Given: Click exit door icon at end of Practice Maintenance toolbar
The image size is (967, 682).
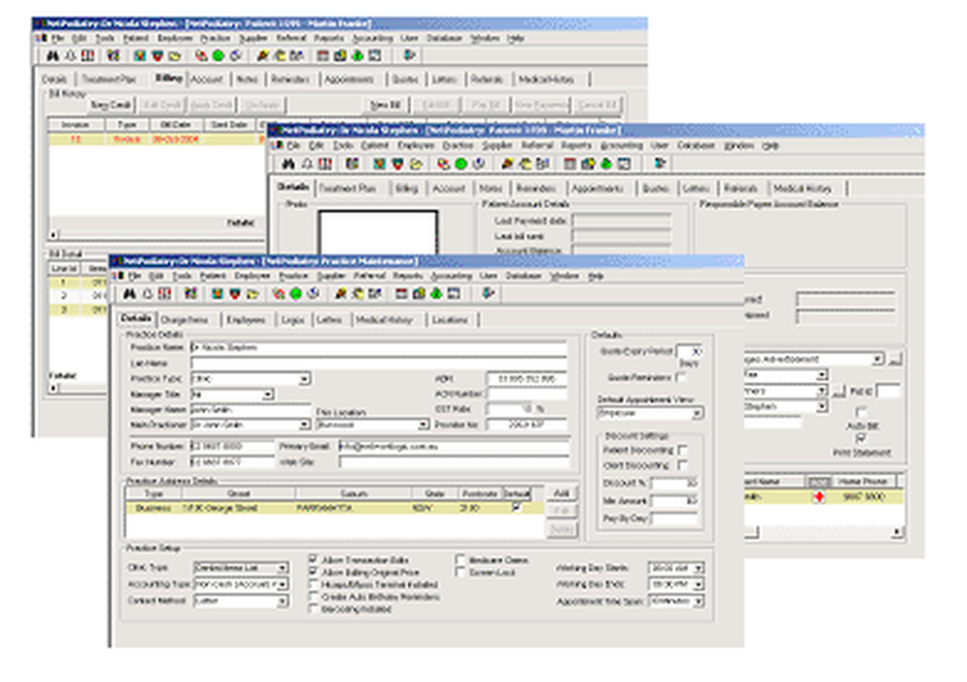Looking at the screenshot, I should pyautogui.click(x=488, y=294).
